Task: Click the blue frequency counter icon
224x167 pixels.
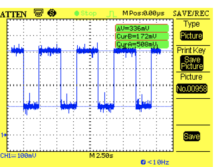Action: pos(143,162)
